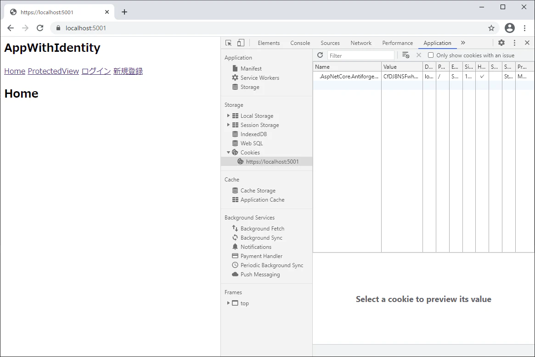Focus the cookie Filter field
Viewport: 535px width, 357px height.
pyautogui.click(x=360, y=55)
